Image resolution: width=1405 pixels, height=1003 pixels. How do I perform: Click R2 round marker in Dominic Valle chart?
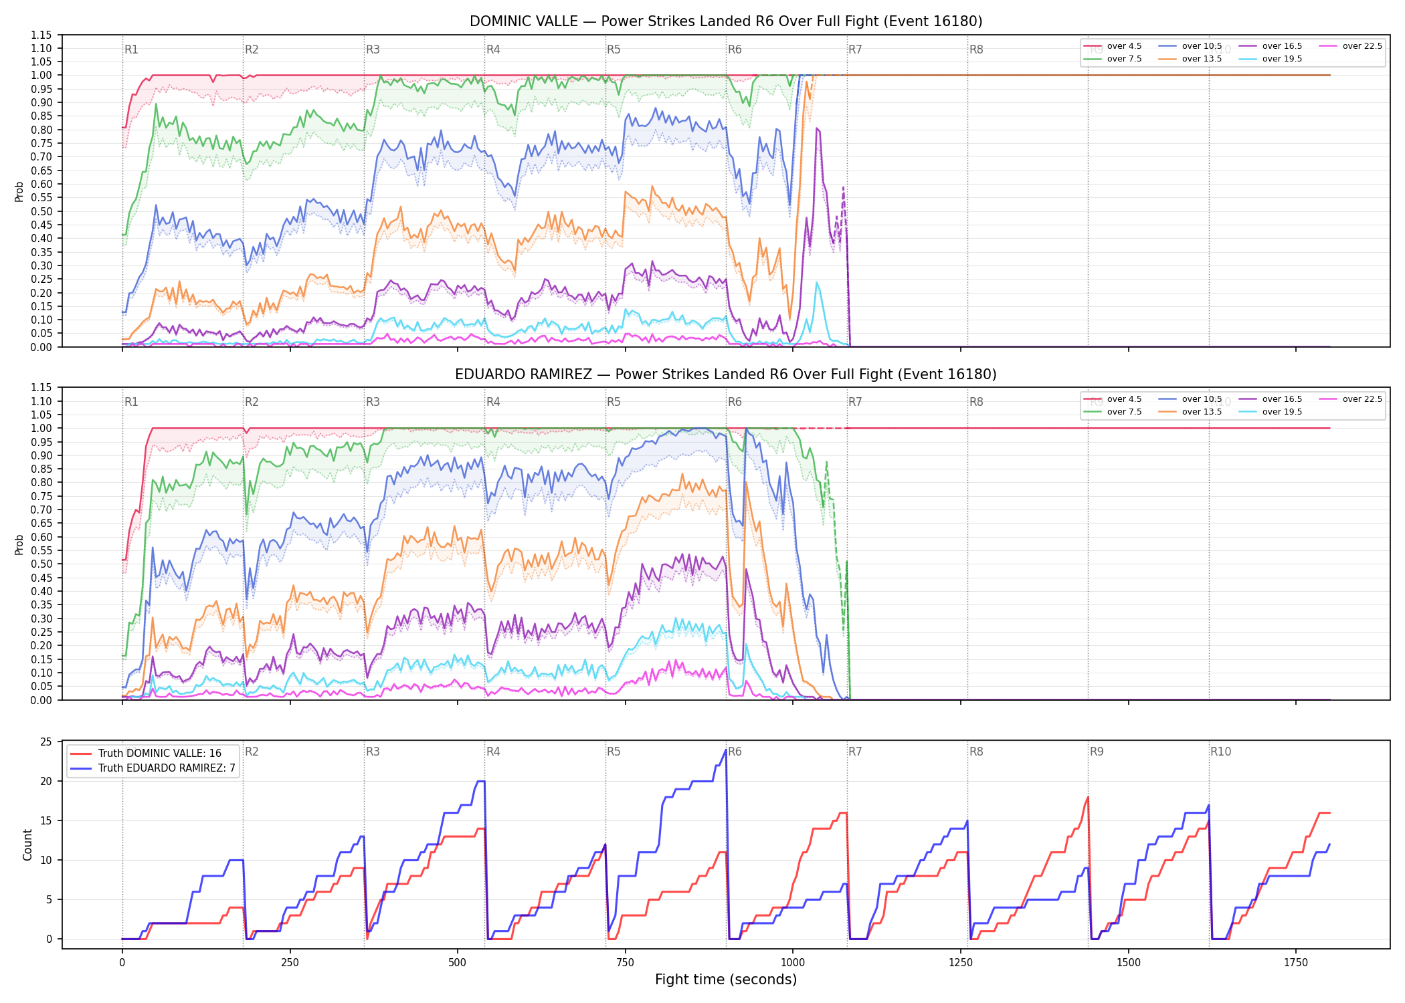[x=252, y=49]
